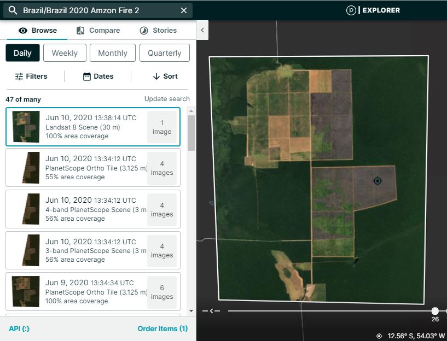The image size is (447, 341).
Task: Click the Planet Explorer logo
Action: (373, 10)
